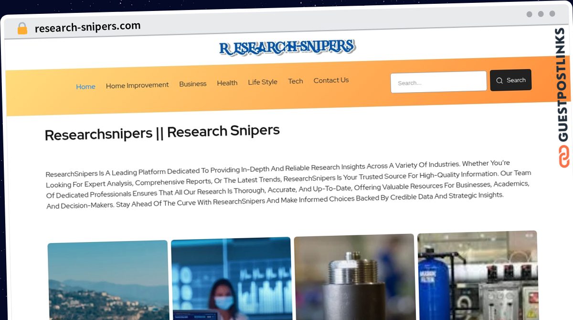Viewport: 573px width, 320px height.
Task: Open the coastal hillside article thumbnail
Action: click(x=108, y=280)
